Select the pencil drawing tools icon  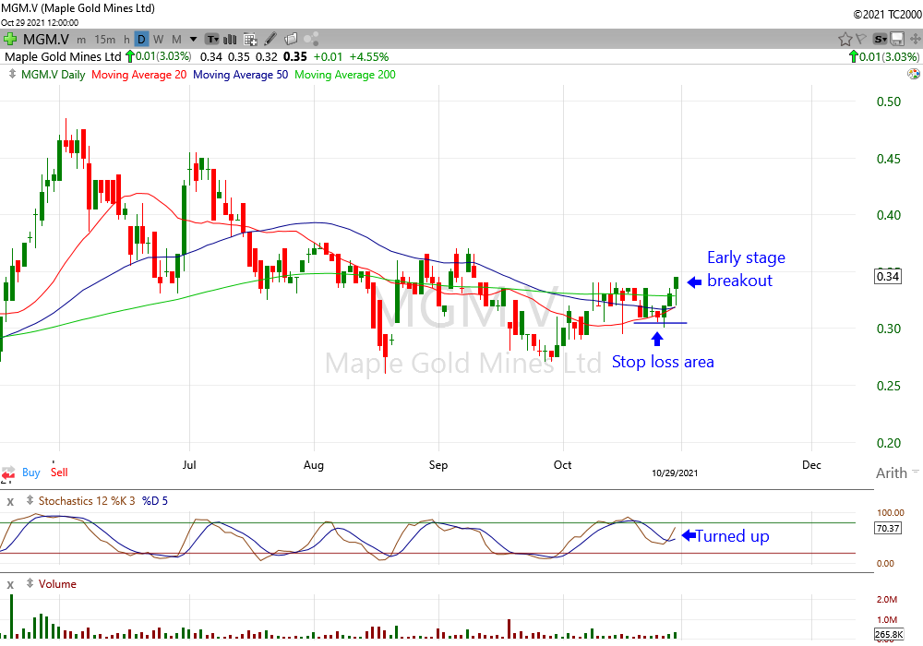point(270,40)
